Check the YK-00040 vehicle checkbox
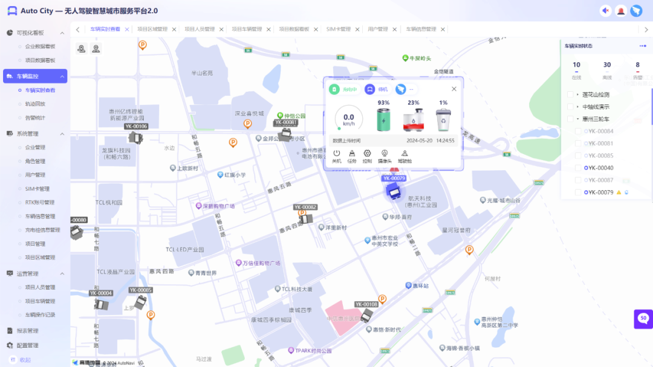Image resolution: width=653 pixels, height=367 pixels. pos(578,168)
